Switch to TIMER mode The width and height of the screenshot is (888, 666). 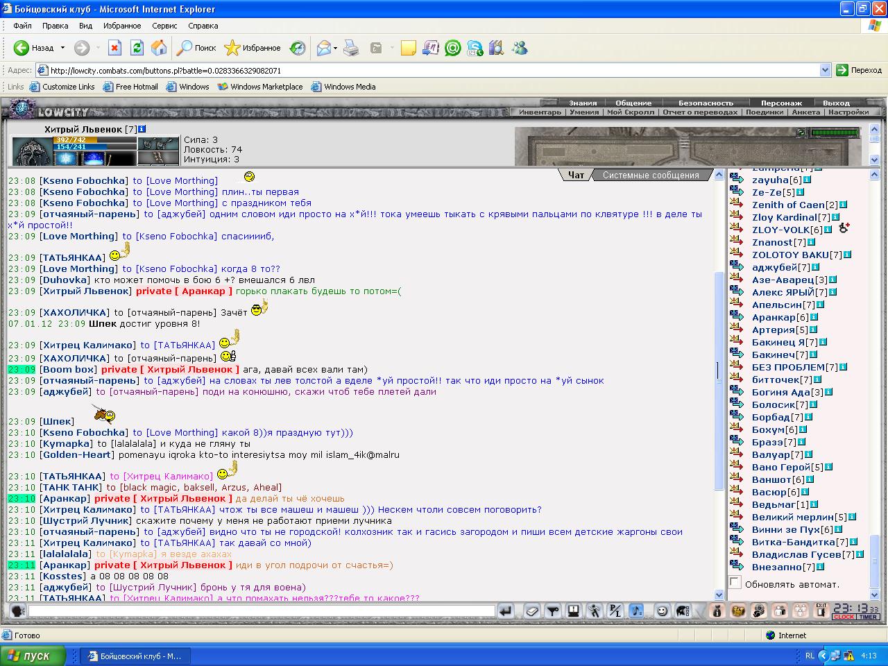[x=868, y=617]
